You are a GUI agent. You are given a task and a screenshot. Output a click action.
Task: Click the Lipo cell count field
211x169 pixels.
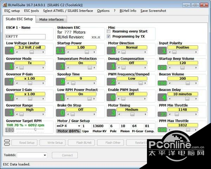[86, 126]
